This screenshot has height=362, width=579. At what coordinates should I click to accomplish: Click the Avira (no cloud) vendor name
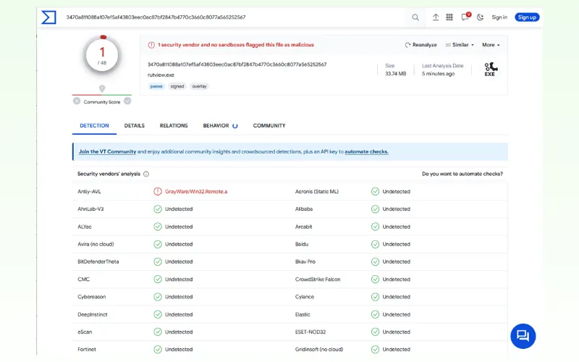click(96, 244)
